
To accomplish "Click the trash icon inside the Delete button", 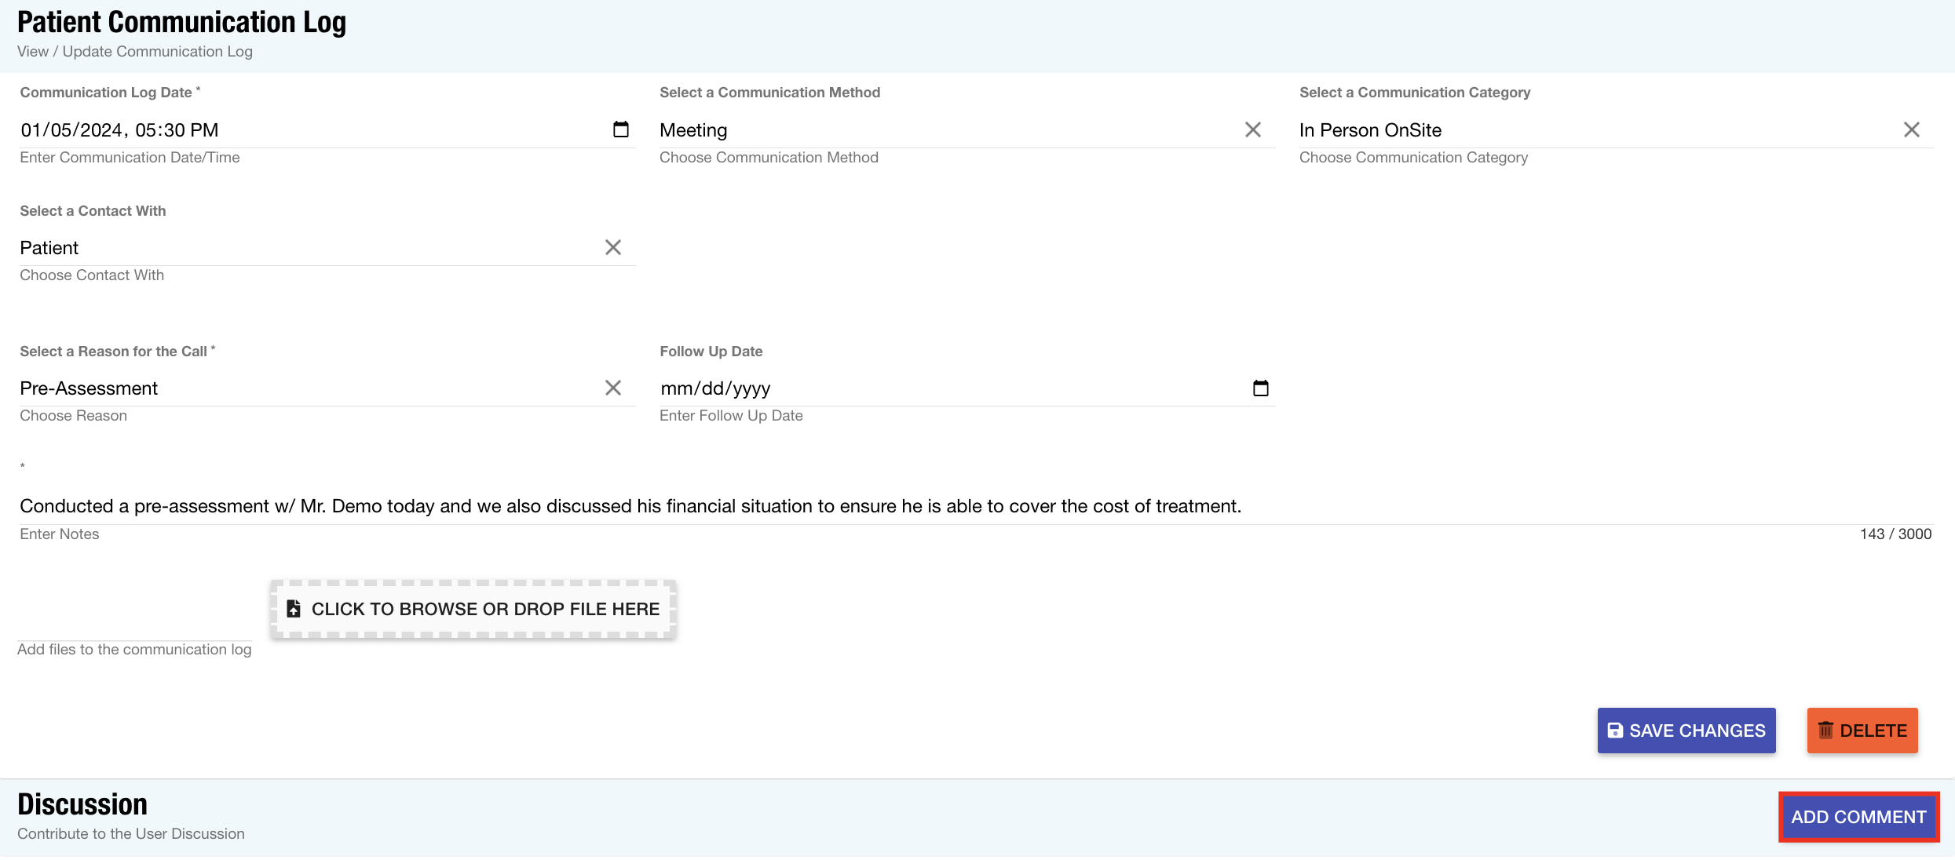I will pyautogui.click(x=1826, y=730).
